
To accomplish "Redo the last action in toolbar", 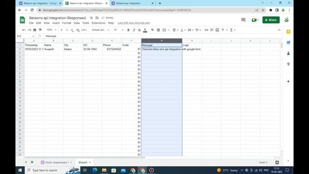I will [x=29, y=30].
